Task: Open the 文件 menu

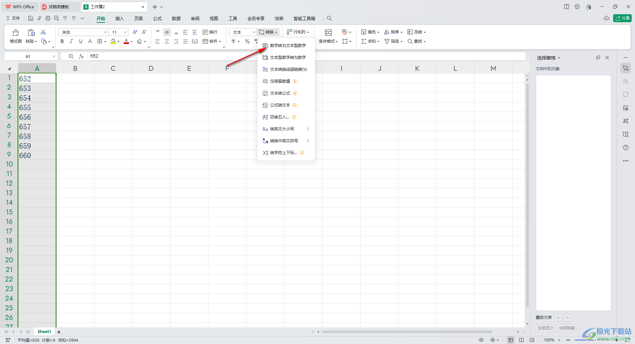Action: 13,19
